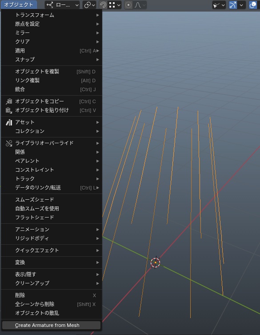Click the selectability and visibility icon
260x335 pixels.
coord(219,5)
